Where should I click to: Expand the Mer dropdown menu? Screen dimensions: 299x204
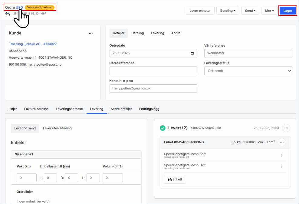pyautogui.click(x=269, y=11)
